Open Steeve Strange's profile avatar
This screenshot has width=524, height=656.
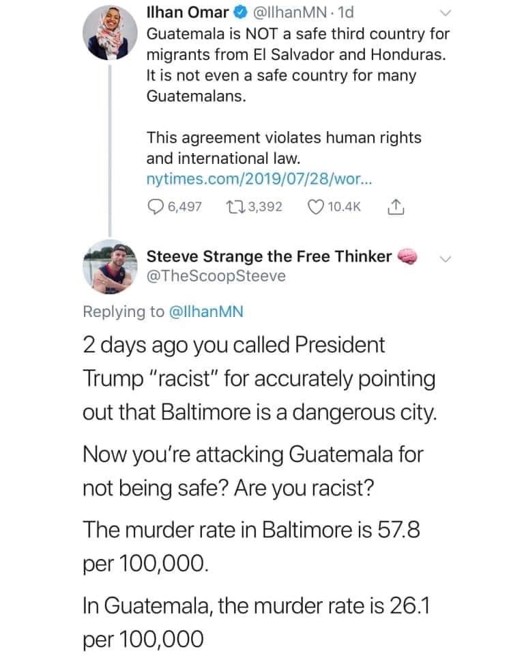(112, 266)
